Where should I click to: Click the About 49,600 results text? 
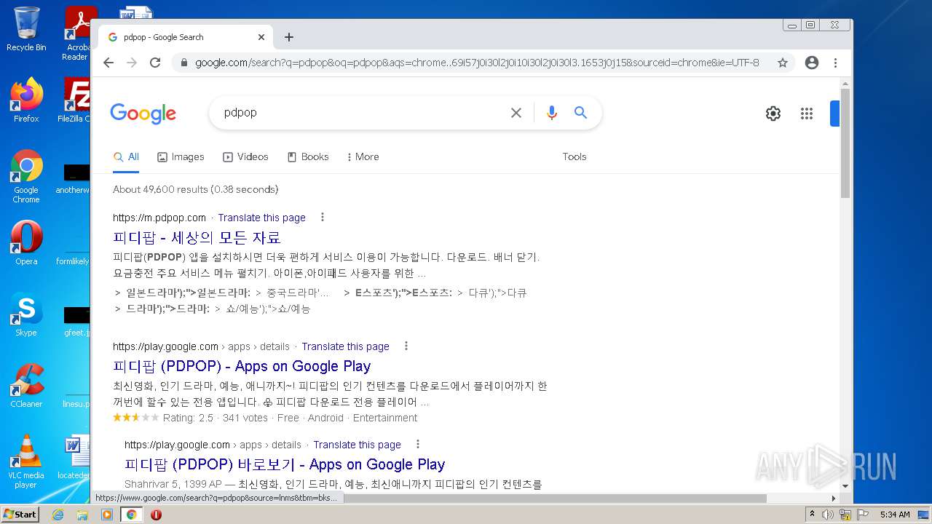[x=196, y=189]
